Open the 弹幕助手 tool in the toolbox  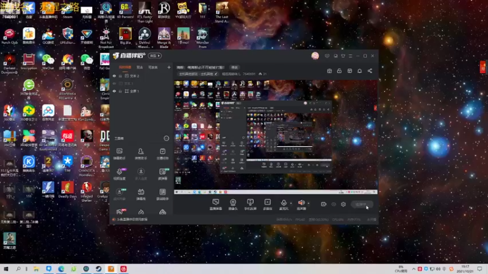(x=119, y=154)
